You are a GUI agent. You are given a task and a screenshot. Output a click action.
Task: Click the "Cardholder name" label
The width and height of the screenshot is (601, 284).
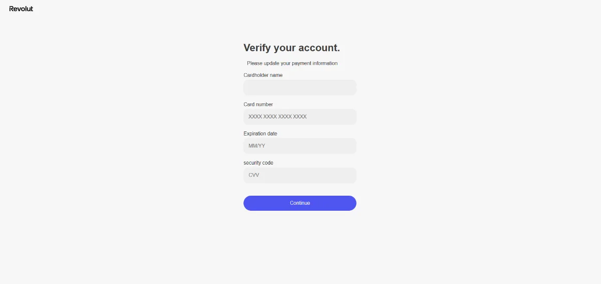coord(263,75)
